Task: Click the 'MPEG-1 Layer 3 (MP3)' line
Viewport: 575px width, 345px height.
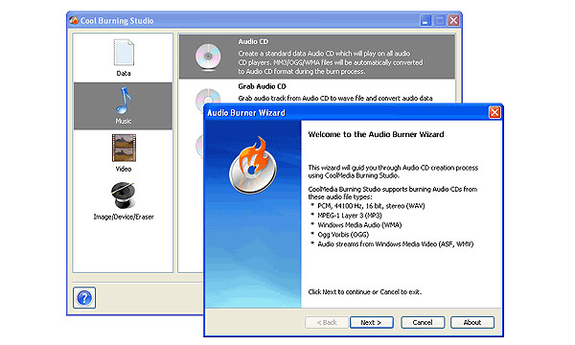Action: coord(350,216)
